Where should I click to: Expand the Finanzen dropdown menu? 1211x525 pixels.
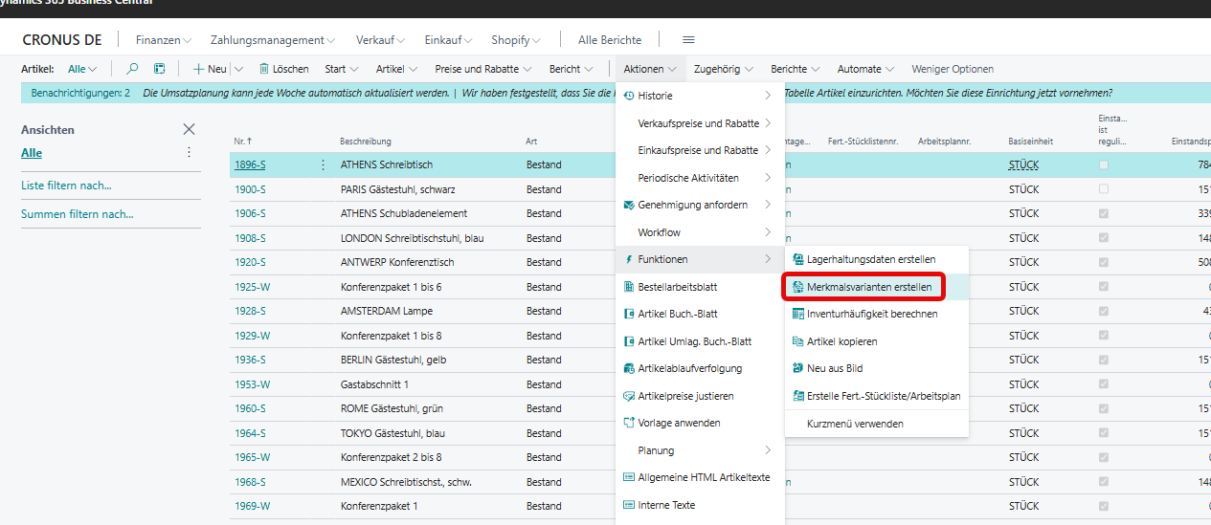(163, 40)
